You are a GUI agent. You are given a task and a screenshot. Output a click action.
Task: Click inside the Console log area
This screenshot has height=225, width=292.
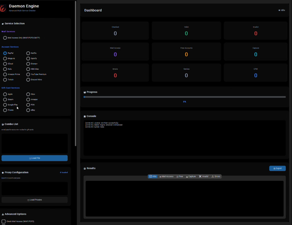(x=184, y=138)
